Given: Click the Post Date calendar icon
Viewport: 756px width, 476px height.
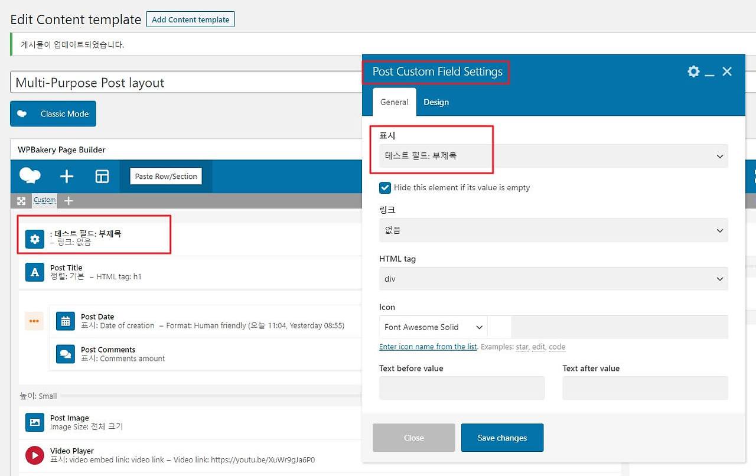Looking at the screenshot, I should click(x=66, y=321).
